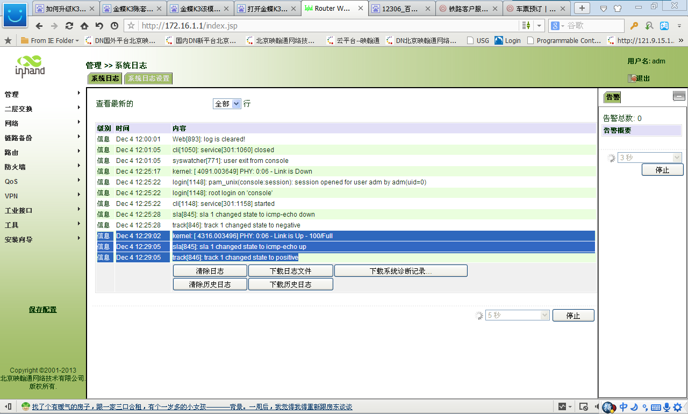Select the 防火墙 menu item
The width and height of the screenshot is (688, 414).
[x=15, y=167]
